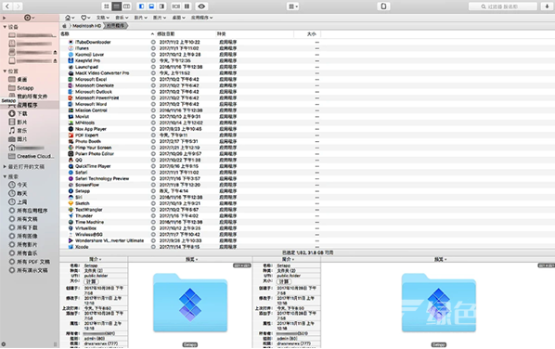Switch to list view mode
Viewport: 555px width, 349px height.
tap(116, 6)
